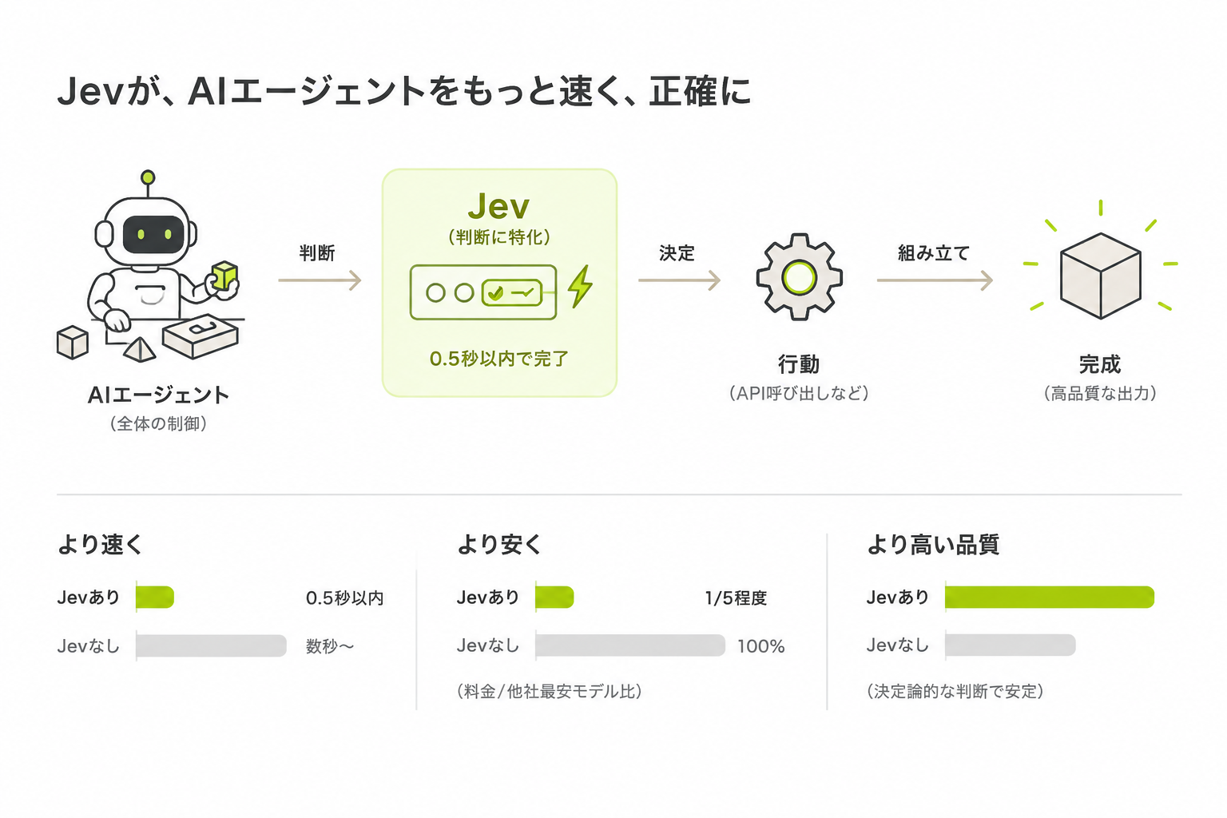Click the gray Jevなし bar under より安く
This screenshot has width=1227, height=818.
coord(630,645)
